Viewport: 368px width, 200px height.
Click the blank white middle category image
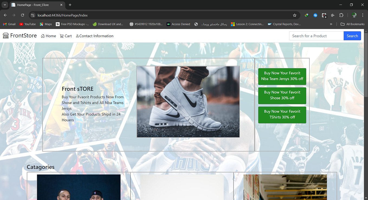(182, 187)
